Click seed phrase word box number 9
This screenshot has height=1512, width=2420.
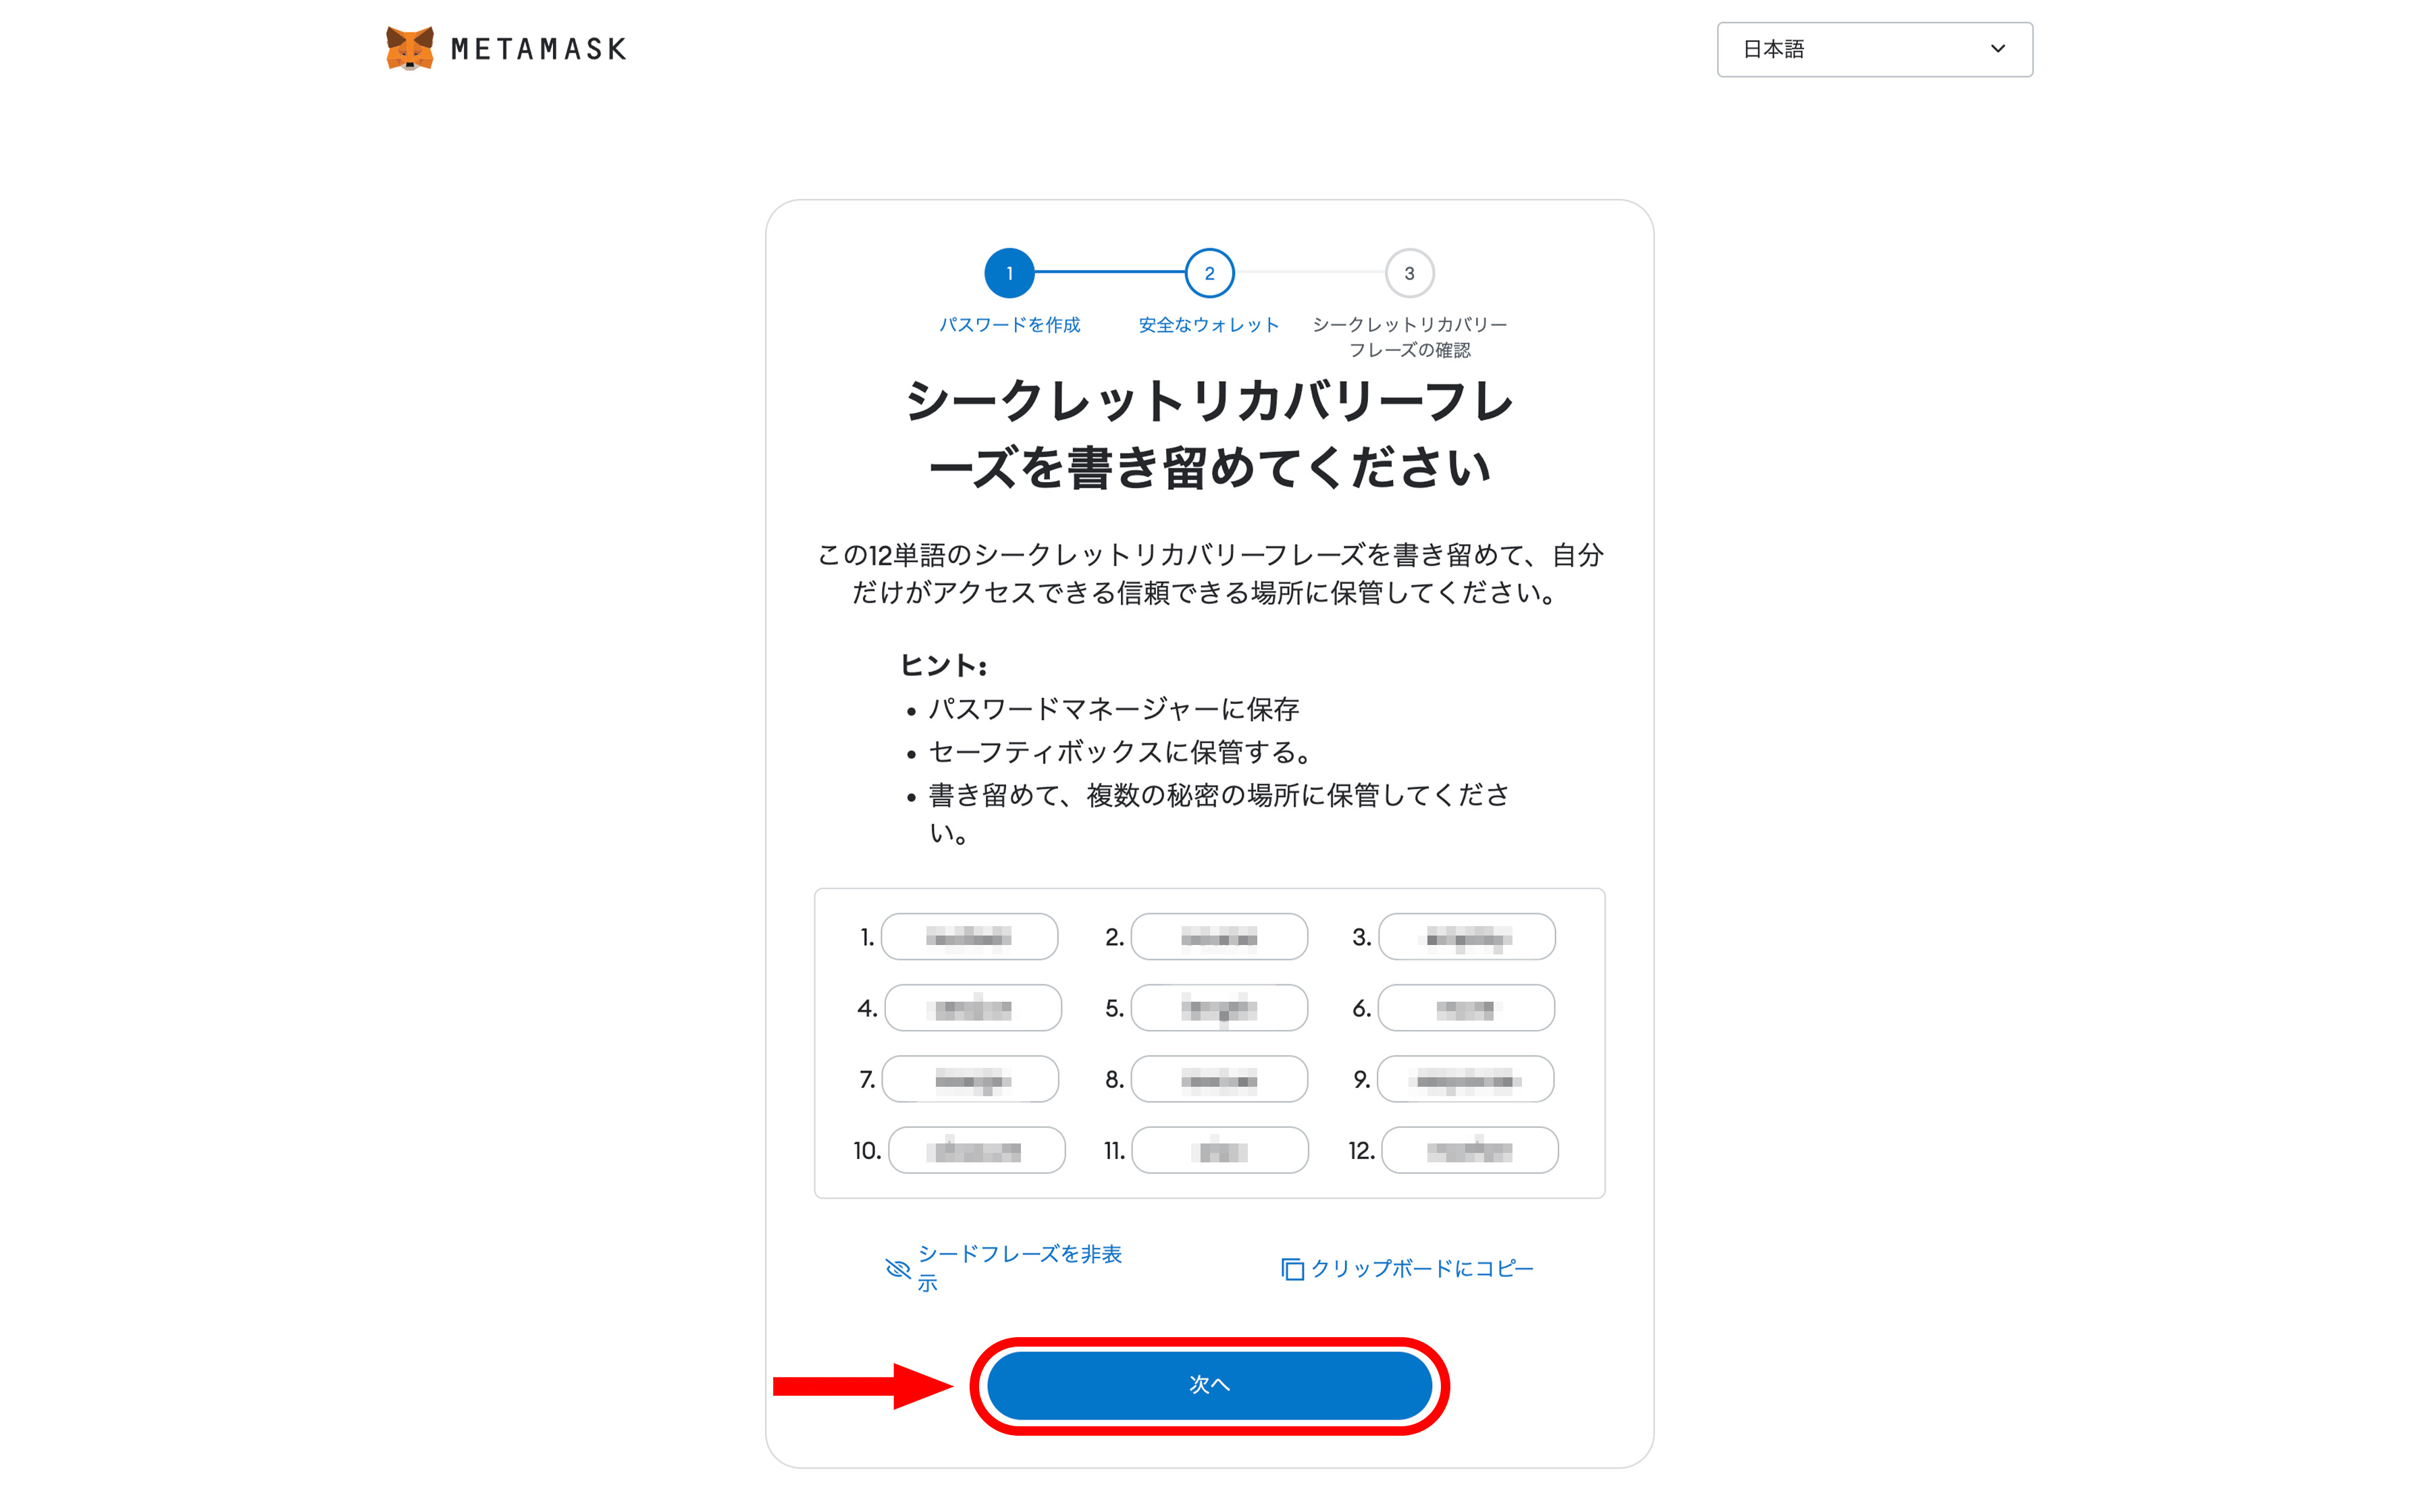click(x=1465, y=1079)
